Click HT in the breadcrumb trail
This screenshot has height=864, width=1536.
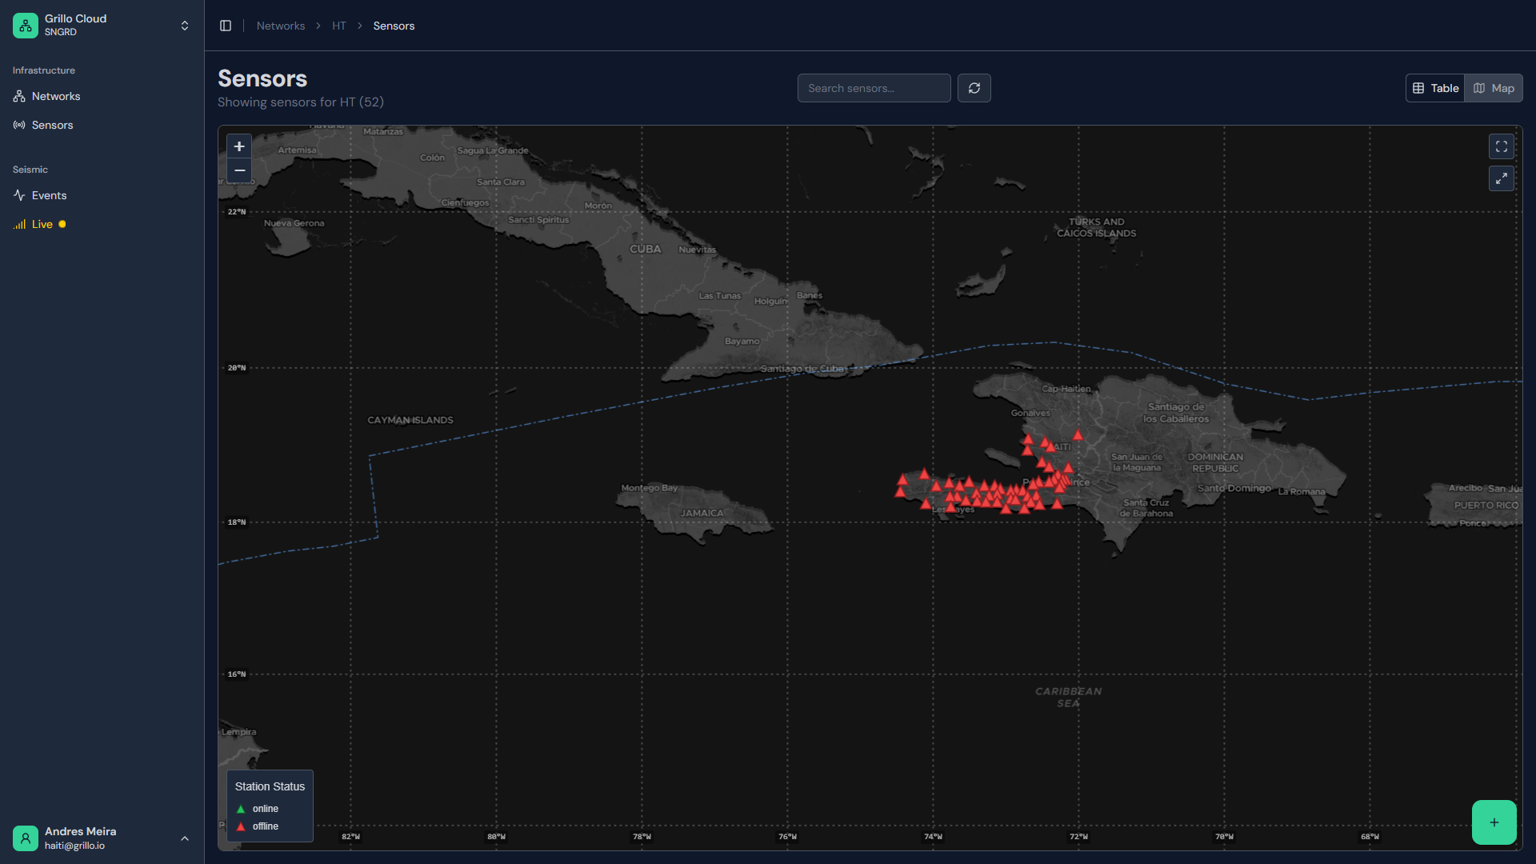tap(339, 25)
